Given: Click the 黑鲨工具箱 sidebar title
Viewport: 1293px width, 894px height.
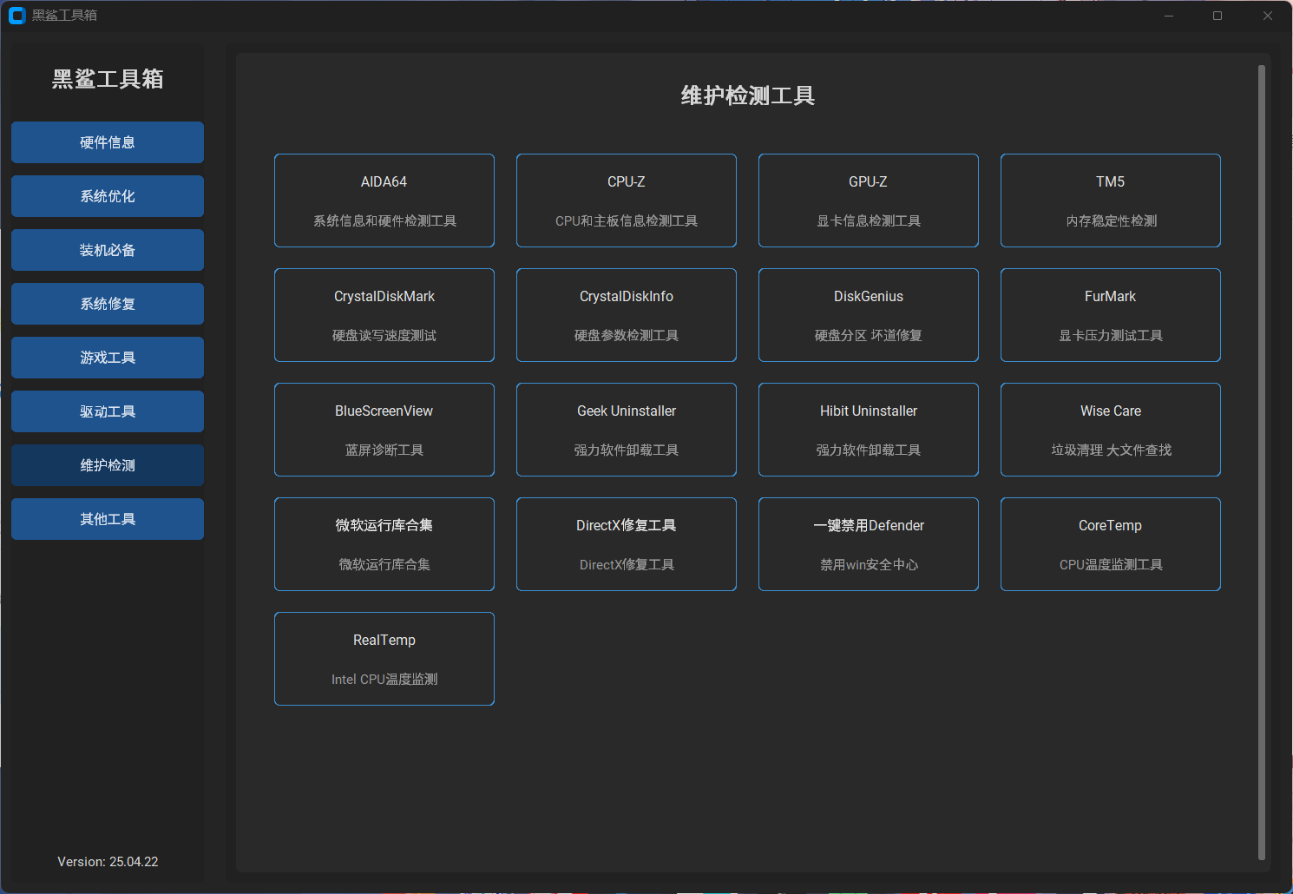Looking at the screenshot, I should click(108, 79).
